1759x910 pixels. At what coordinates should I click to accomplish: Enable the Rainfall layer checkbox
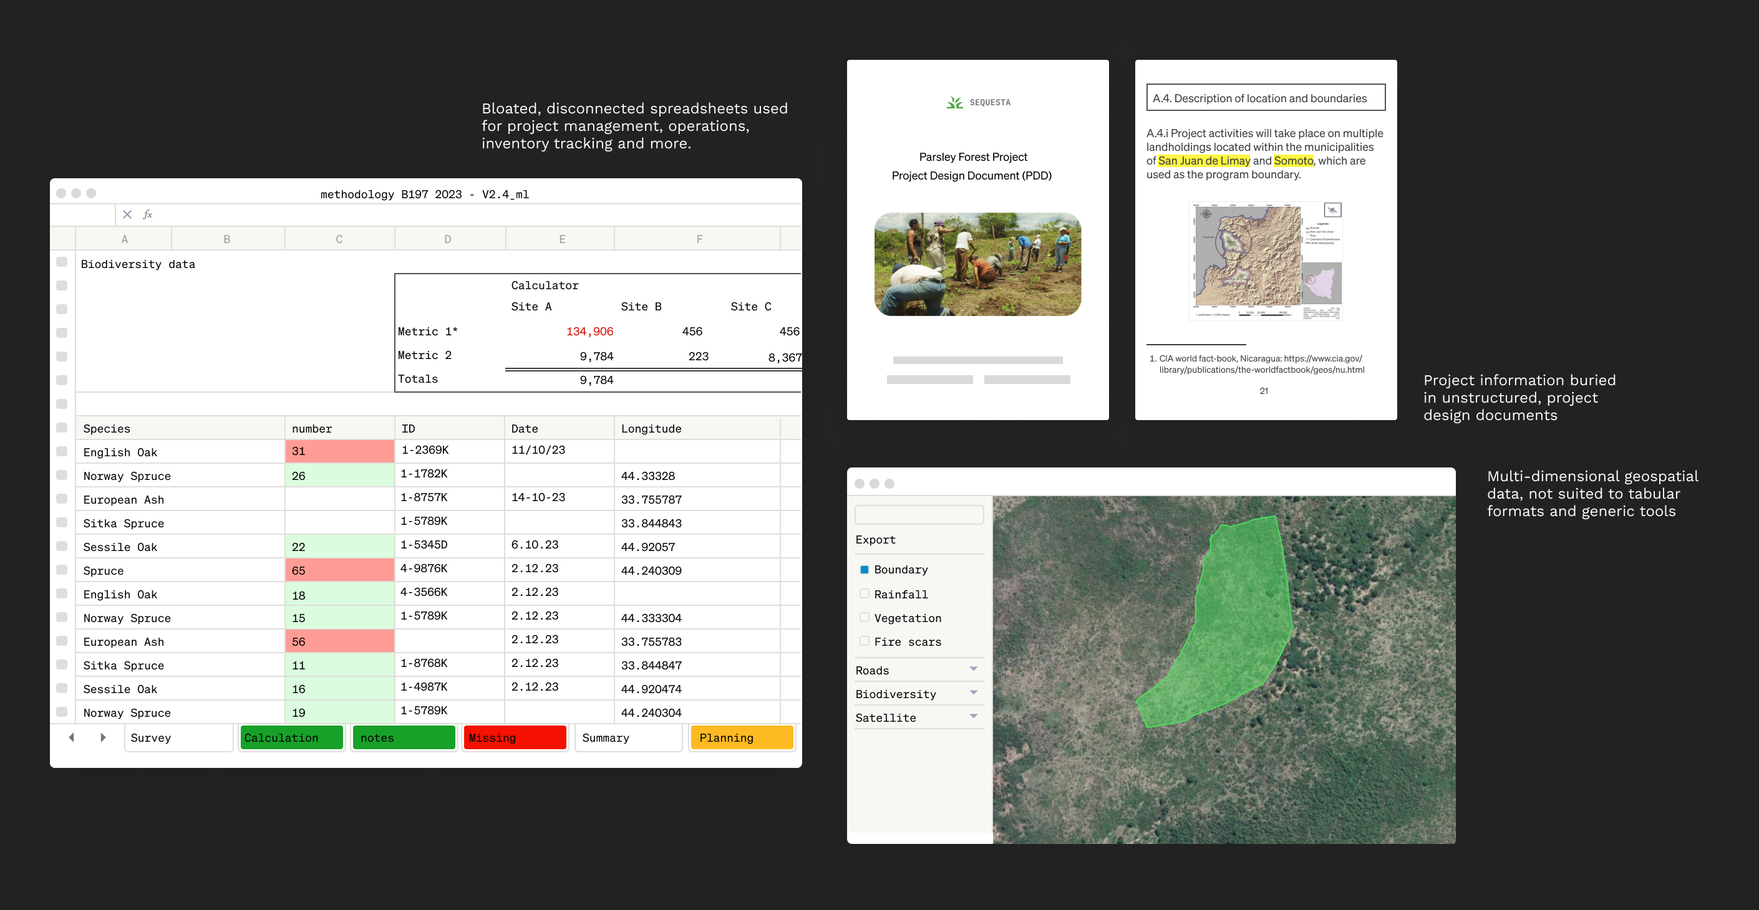click(864, 593)
